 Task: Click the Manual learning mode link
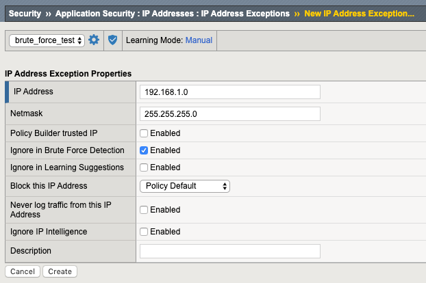pyautogui.click(x=199, y=40)
